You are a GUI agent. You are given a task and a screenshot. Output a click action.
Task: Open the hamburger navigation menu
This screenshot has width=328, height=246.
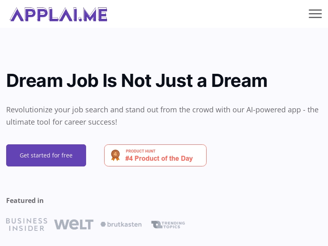pyautogui.click(x=315, y=14)
